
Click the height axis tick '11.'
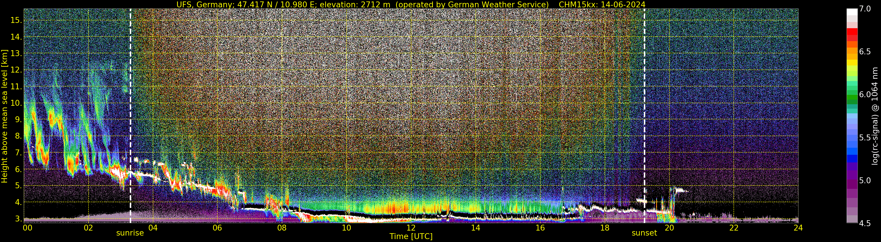(x=16, y=87)
